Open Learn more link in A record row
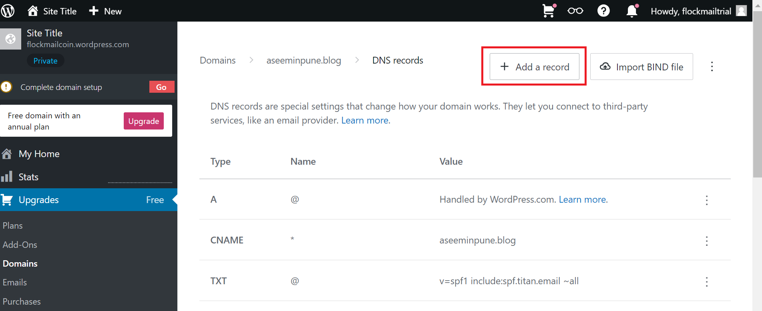Image resolution: width=762 pixels, height=311 pixels. coord(583,199)
